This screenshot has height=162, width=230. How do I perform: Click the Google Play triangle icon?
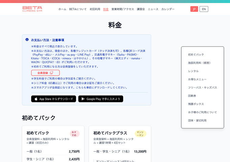pos(83,99)
